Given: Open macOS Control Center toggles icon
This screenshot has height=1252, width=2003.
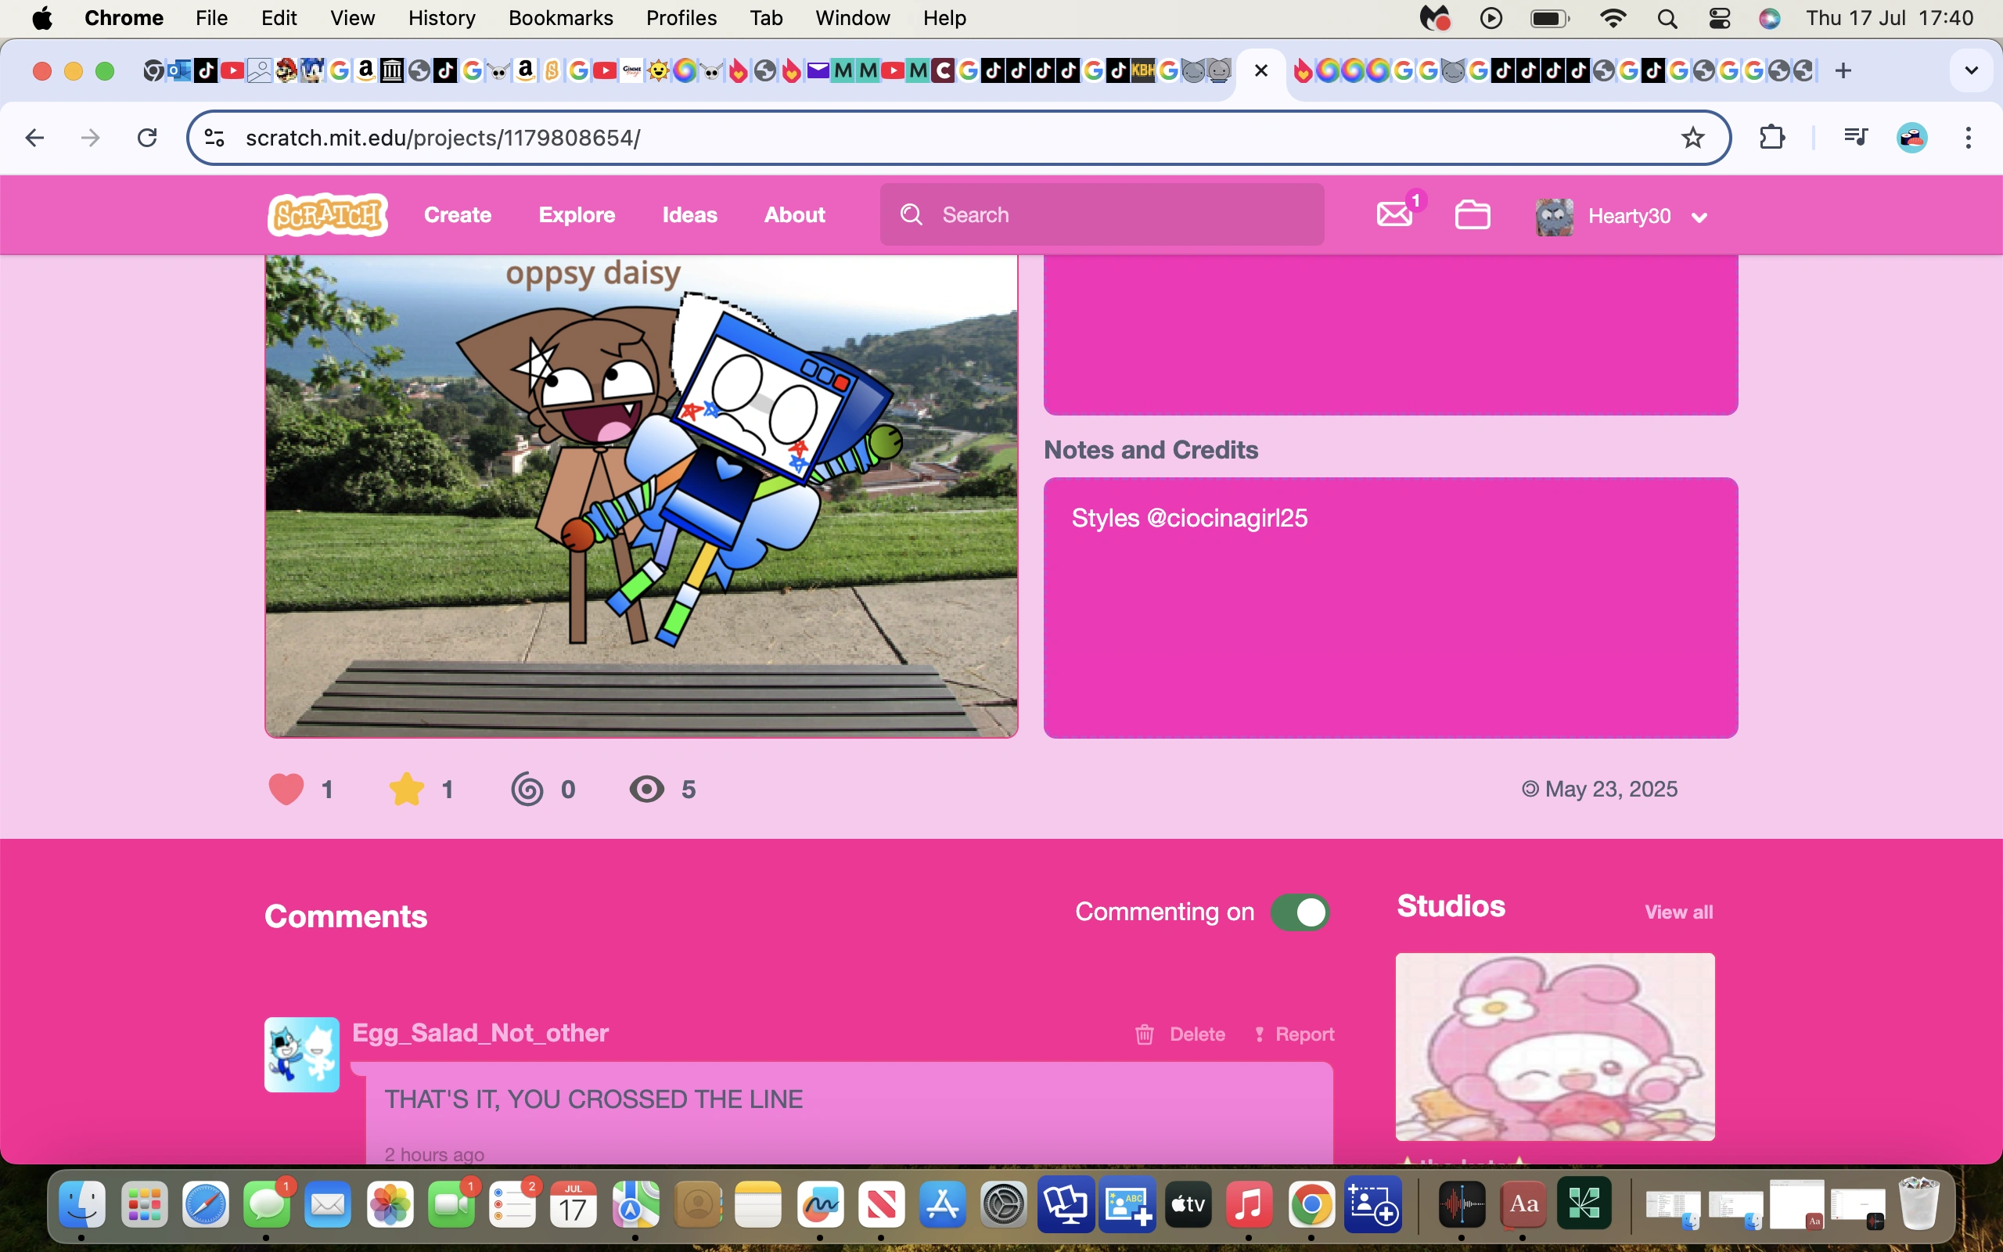Looking at the screenshot, I should (x=1719, y=18).
